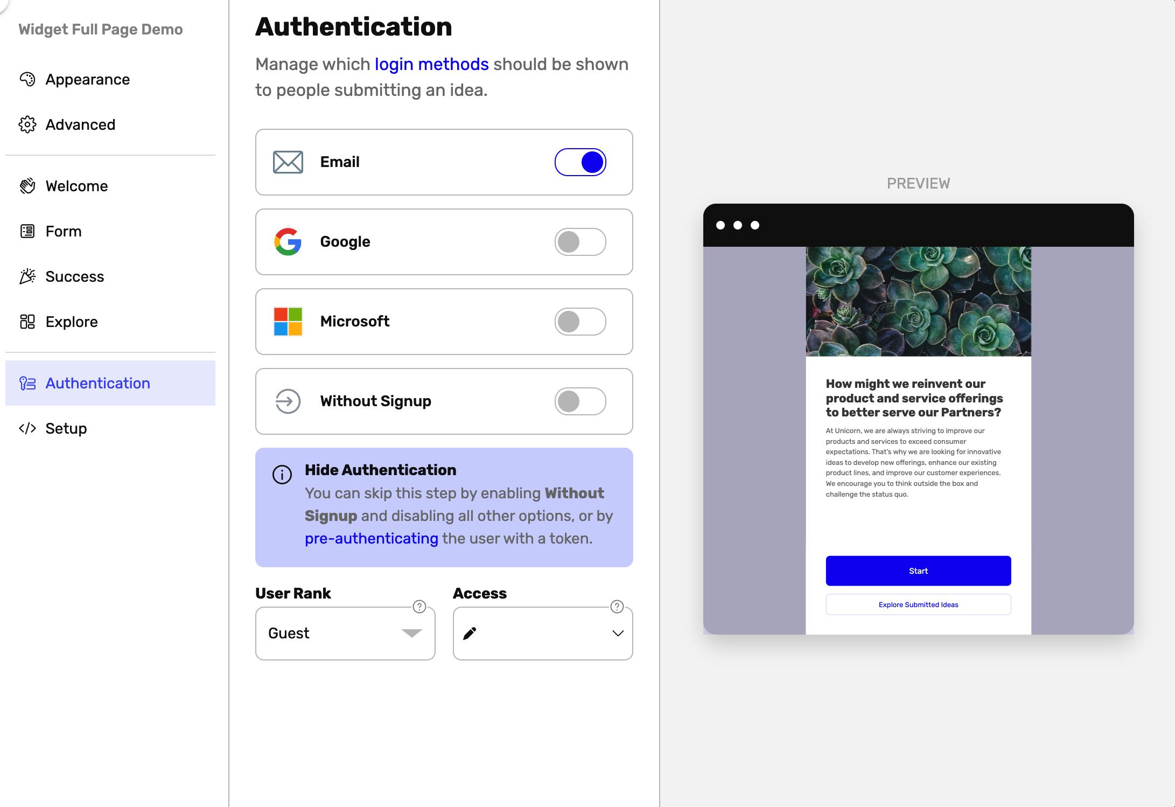Toggle Microsoft login on
The width and height of the screenshot is (1175, 807).
tap(580, 321)
